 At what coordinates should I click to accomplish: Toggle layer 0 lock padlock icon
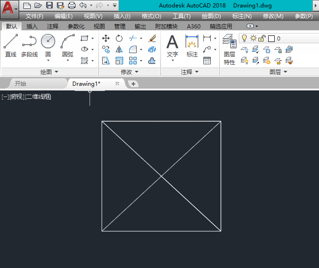pos(262,38)
